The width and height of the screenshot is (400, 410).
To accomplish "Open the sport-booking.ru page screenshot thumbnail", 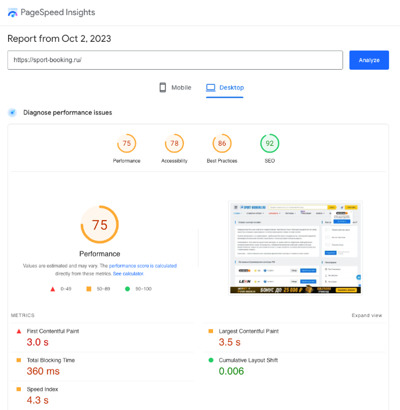I will (x=296, y=248).
